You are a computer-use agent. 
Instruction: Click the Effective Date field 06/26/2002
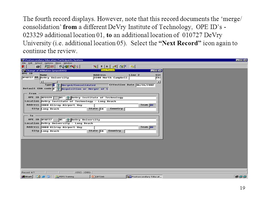[145, 85]
